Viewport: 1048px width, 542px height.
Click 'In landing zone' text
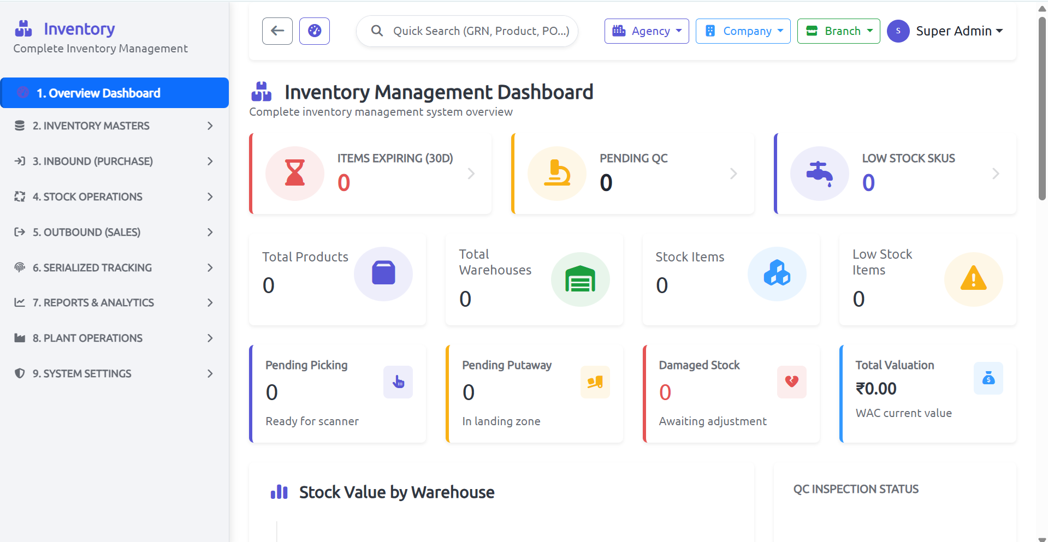click(x=501, y=421)
